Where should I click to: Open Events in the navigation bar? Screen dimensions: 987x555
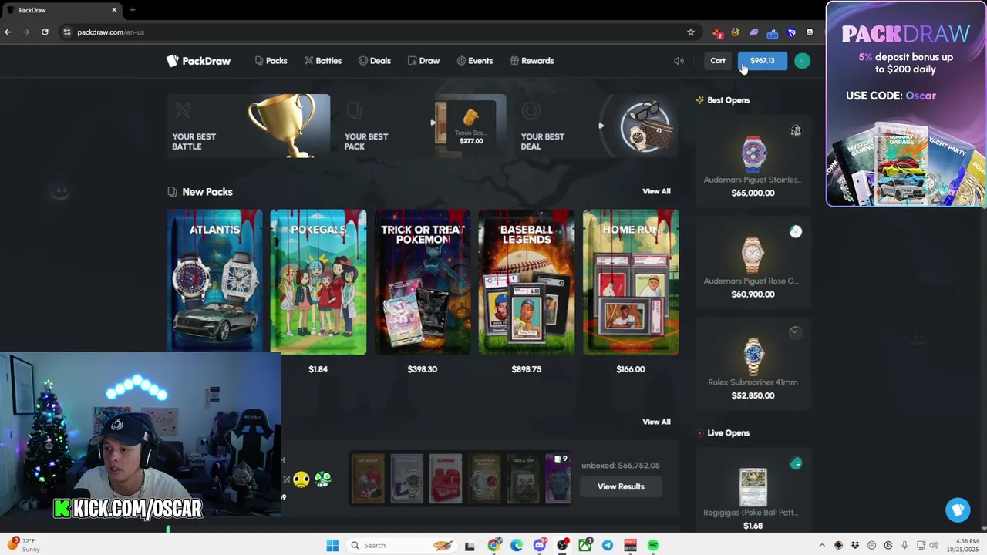pyautogui.click(x=474, y=61)
